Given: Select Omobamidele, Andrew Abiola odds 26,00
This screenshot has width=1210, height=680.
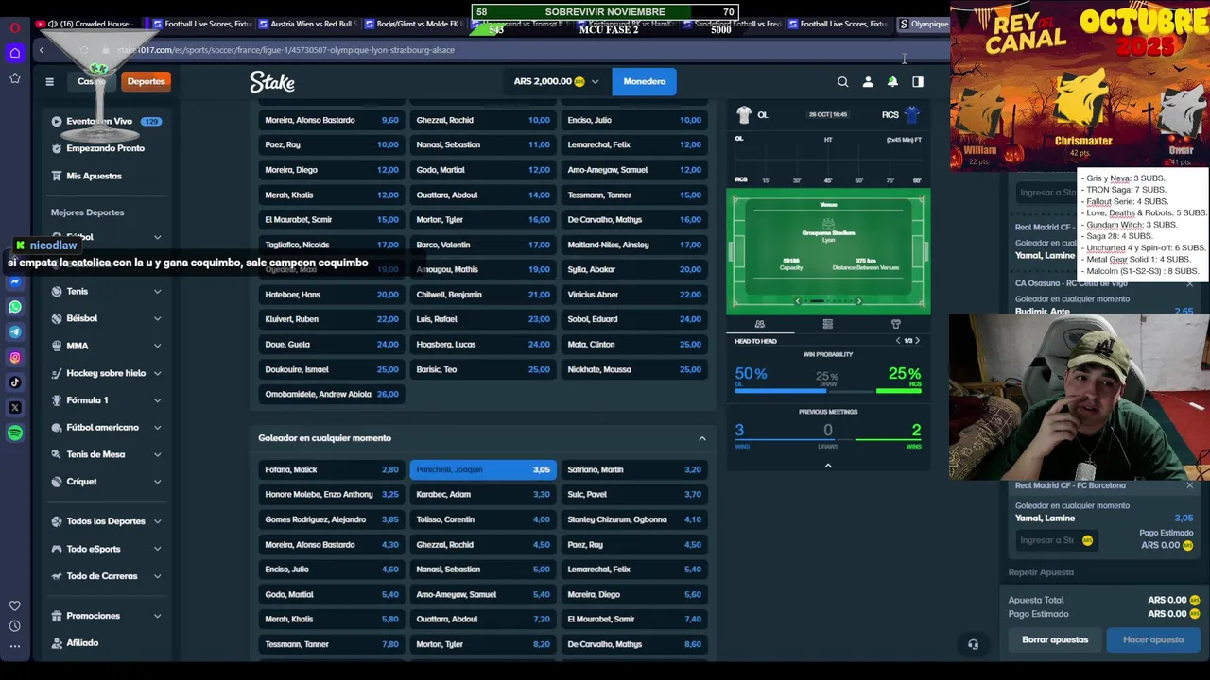Looking at the screenshot, I should pyautogui.click(x=331, y=394).
